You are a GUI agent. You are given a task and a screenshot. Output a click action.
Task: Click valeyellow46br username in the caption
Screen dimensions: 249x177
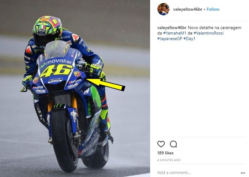[172, 28]
